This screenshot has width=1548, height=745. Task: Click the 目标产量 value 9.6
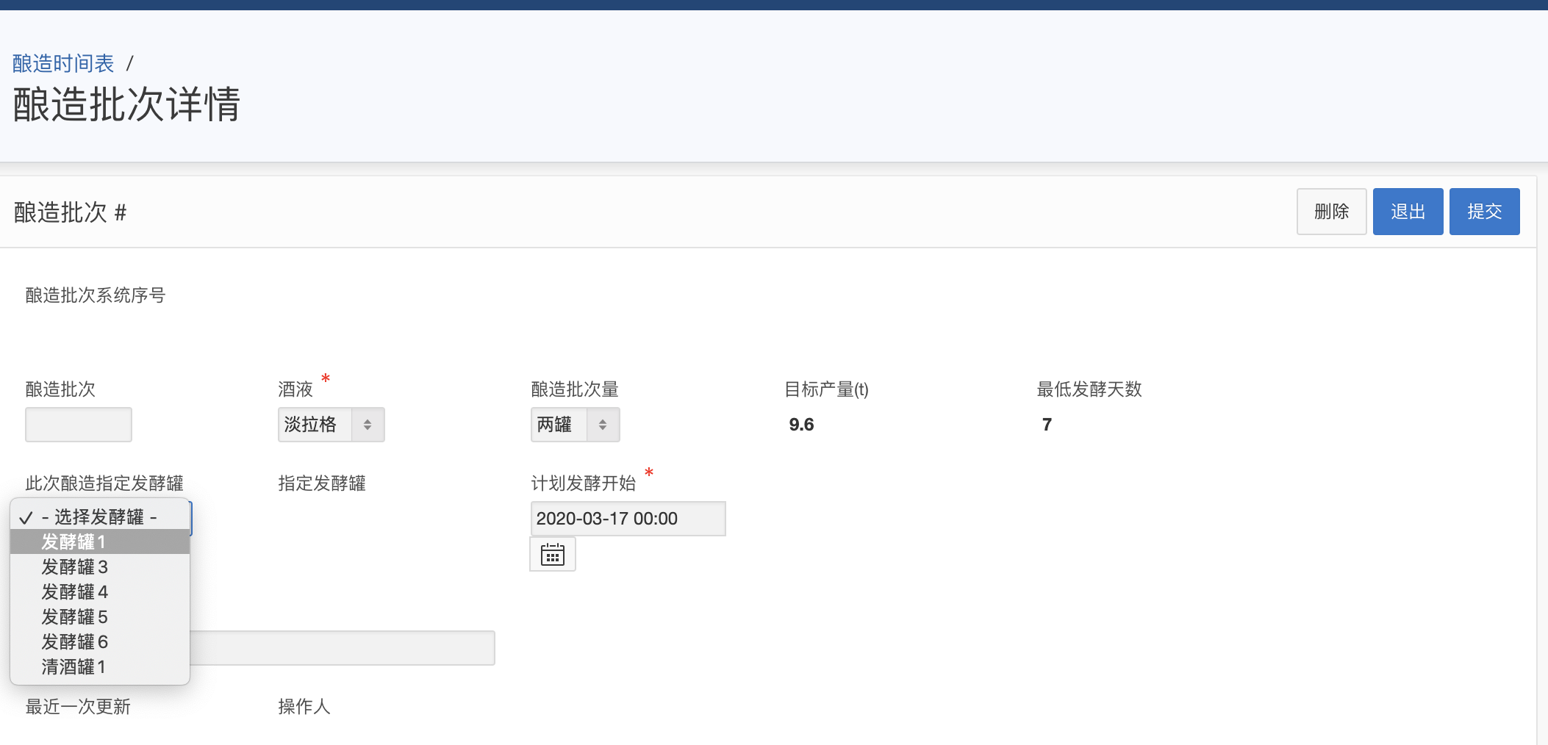pyautogui.click(x=801, y=425)
